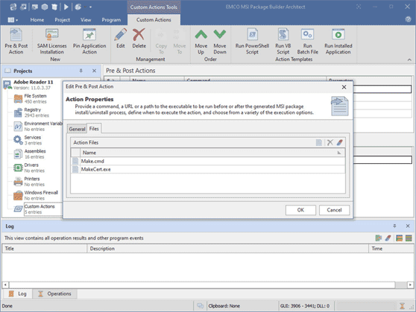Click the hourglass icon in status bar
Image resolution: width=416 pixels, height=312 pixels.
pos(402,306)
